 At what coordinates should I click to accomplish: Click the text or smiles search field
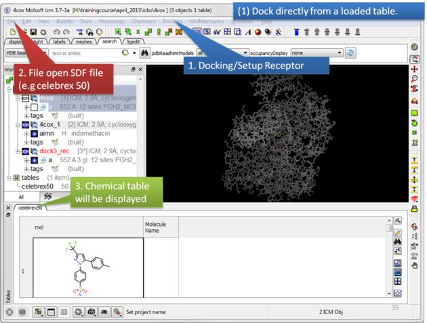pos(81,53)
